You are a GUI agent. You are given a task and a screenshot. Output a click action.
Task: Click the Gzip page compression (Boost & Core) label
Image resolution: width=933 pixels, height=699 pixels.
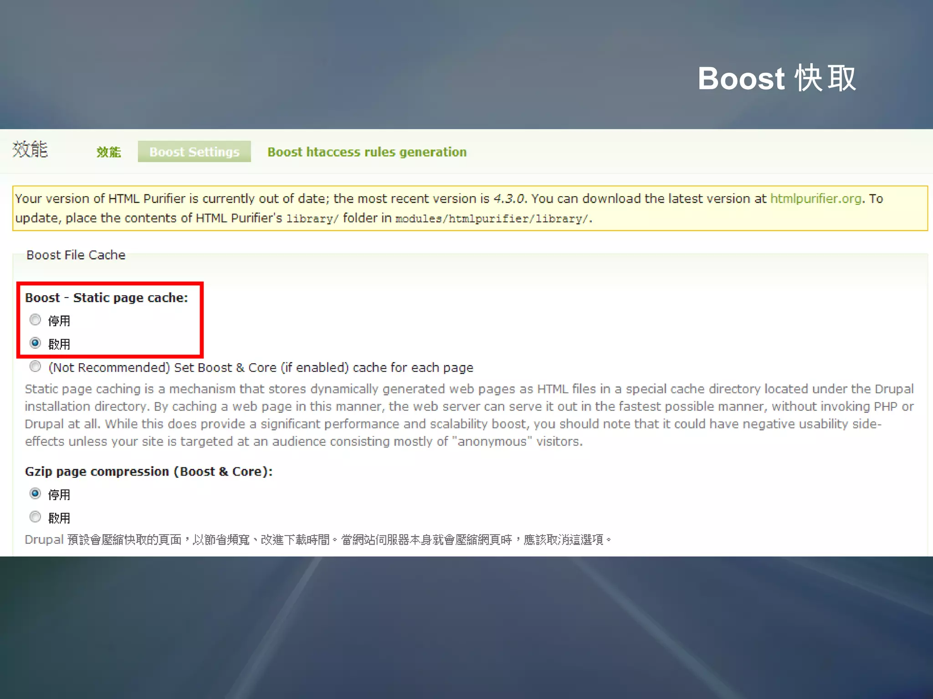pyautogui.click(x=149, y=471)
